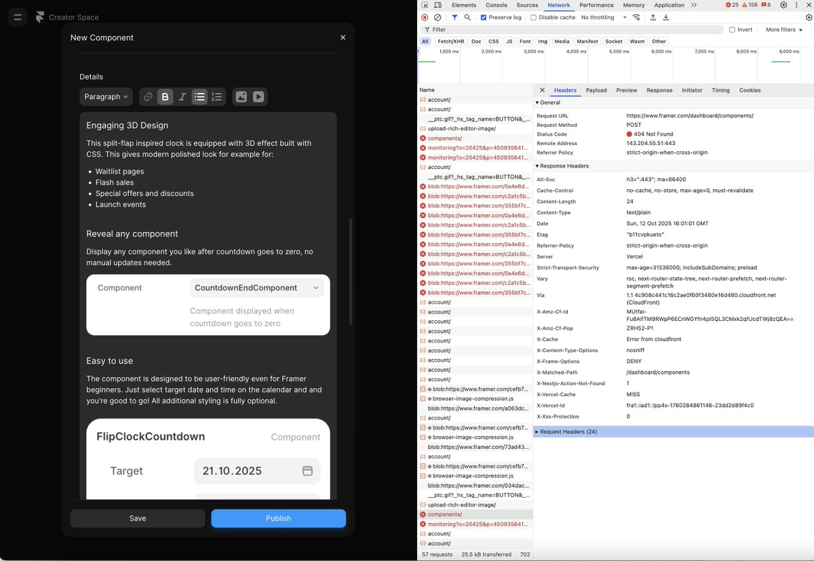Toggle the device toolbar in DevTools
This screenshot has height=561, width=814.
438,5
